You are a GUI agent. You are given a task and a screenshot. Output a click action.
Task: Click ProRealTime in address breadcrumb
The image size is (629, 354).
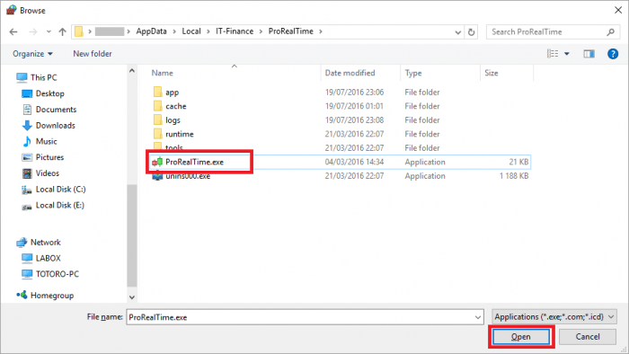pyautogui.click(x=291, y=31)
